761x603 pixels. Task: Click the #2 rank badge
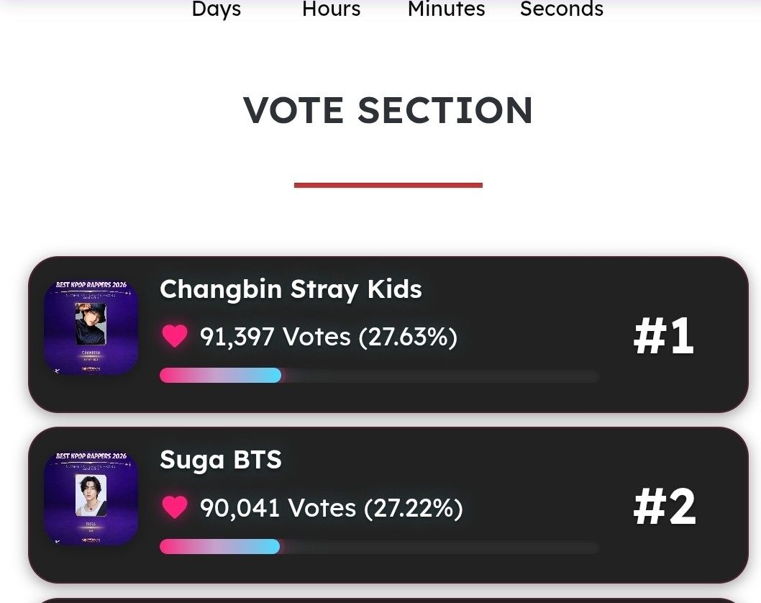(664, 507)
